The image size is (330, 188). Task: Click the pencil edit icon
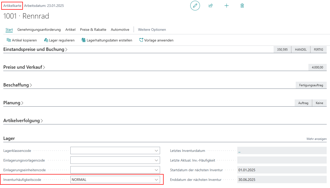(x=195, y=6)
